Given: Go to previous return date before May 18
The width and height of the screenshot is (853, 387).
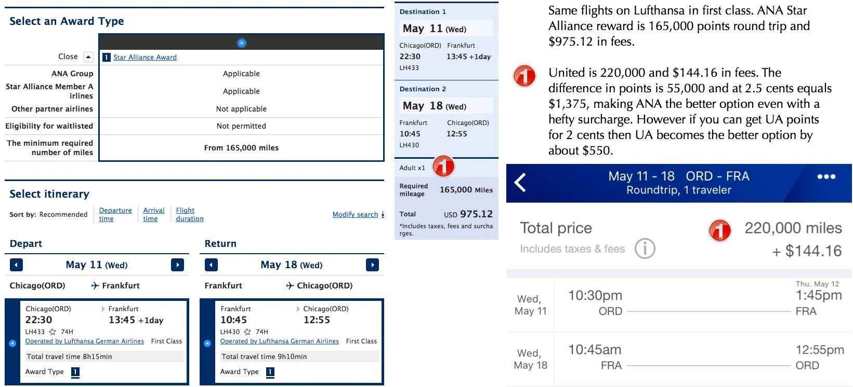Looking at the screenshot, I should tap(211, 265).
